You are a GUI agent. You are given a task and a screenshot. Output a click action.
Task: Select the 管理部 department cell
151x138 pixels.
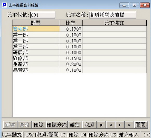pos(36,29)
